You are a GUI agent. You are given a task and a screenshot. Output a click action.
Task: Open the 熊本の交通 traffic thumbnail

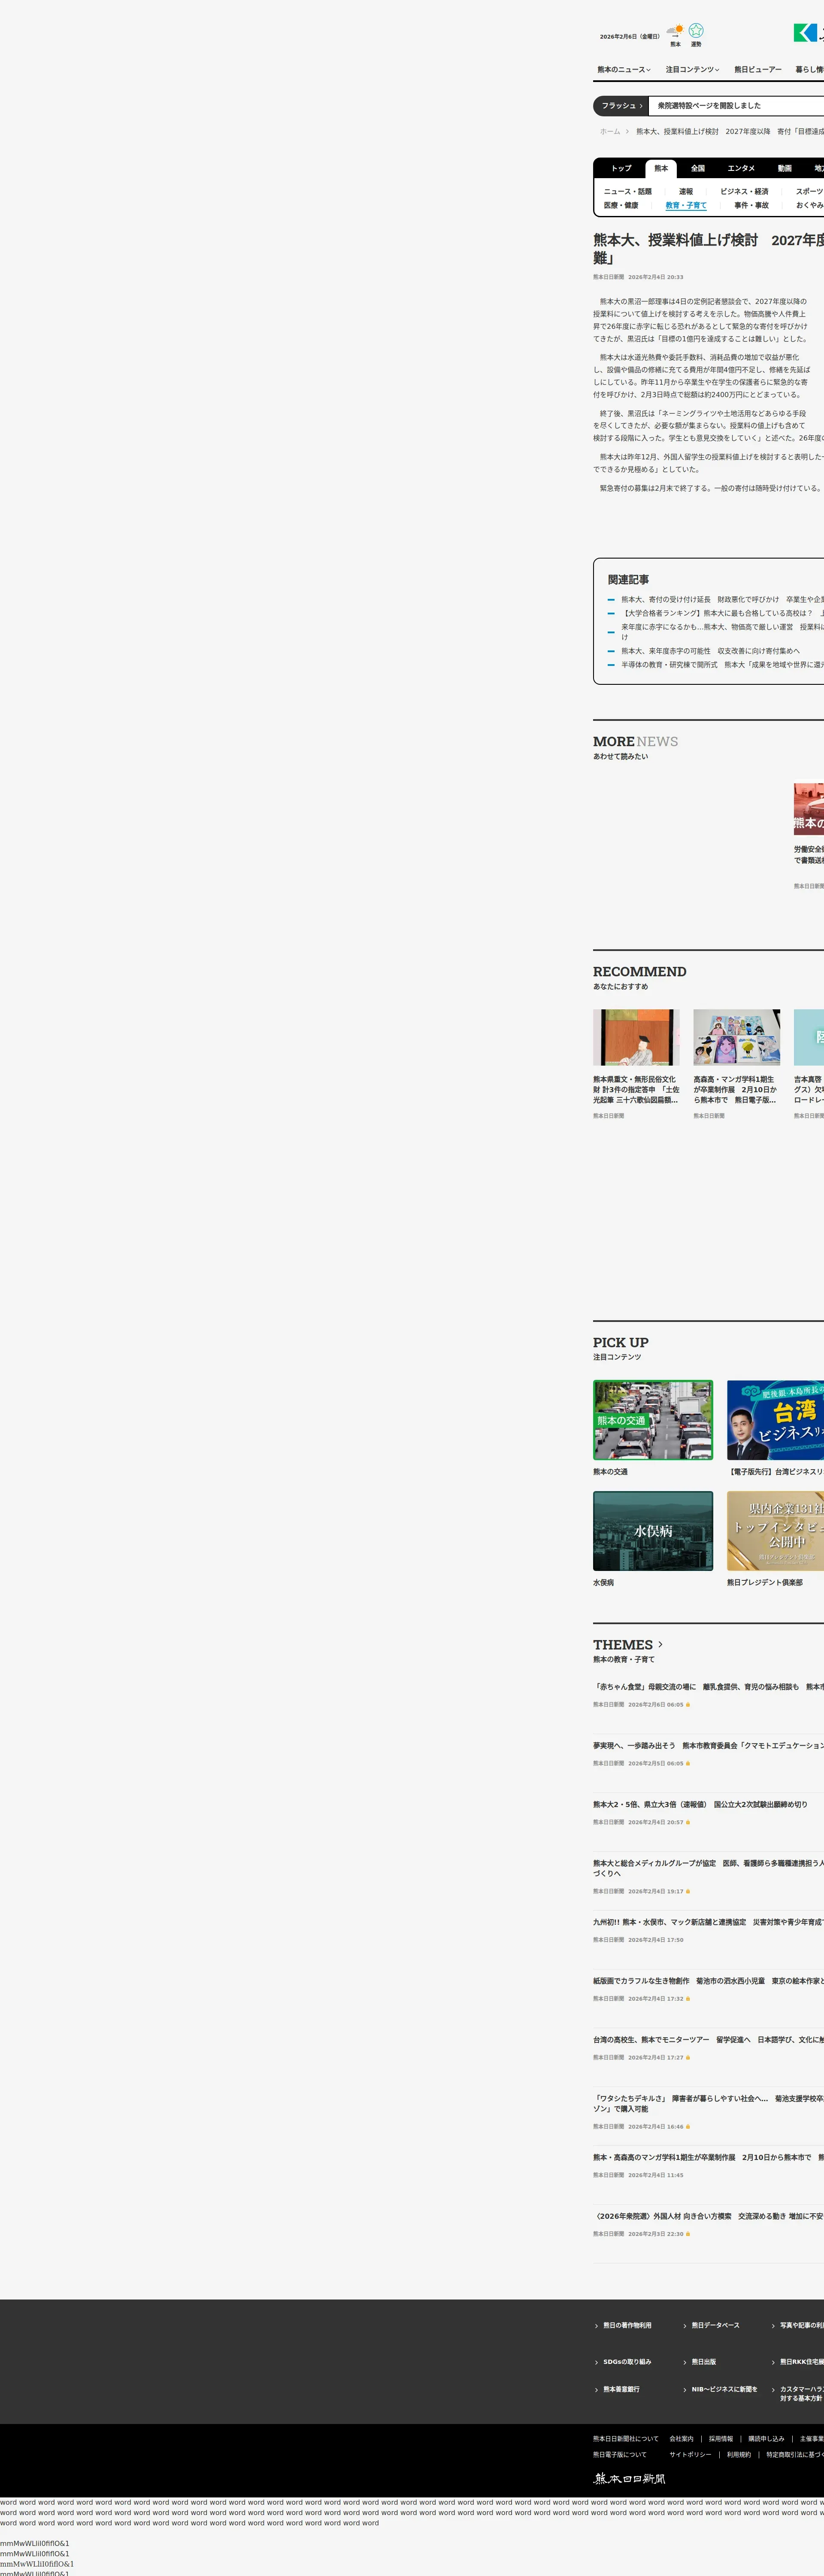(653, 1420)
